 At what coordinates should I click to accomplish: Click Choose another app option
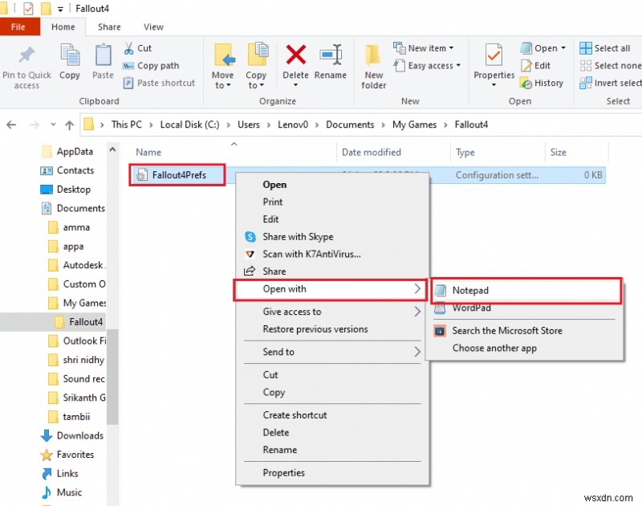point(494,349)
